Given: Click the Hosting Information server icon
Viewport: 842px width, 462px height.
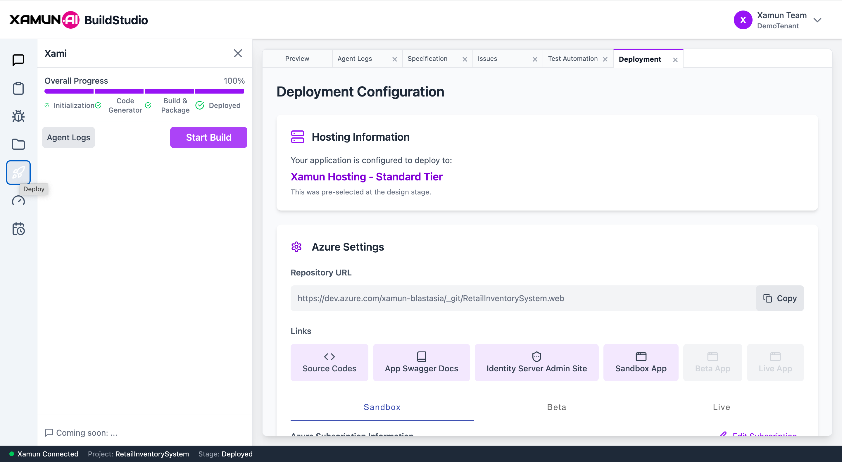Looking at the screenshot, I should click(x=297, y=137).
